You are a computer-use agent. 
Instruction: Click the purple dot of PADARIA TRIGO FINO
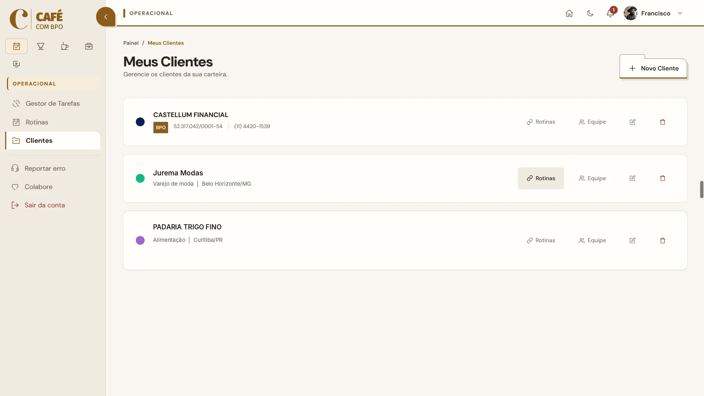pos(140,240)
